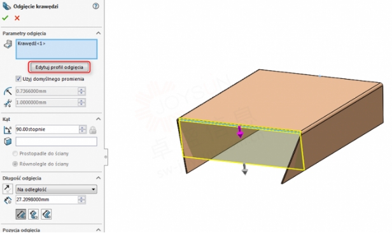Increase the 27.2098000mm length spinner
This screenshot has width=392, height=233.
click(x=81, y=197)
